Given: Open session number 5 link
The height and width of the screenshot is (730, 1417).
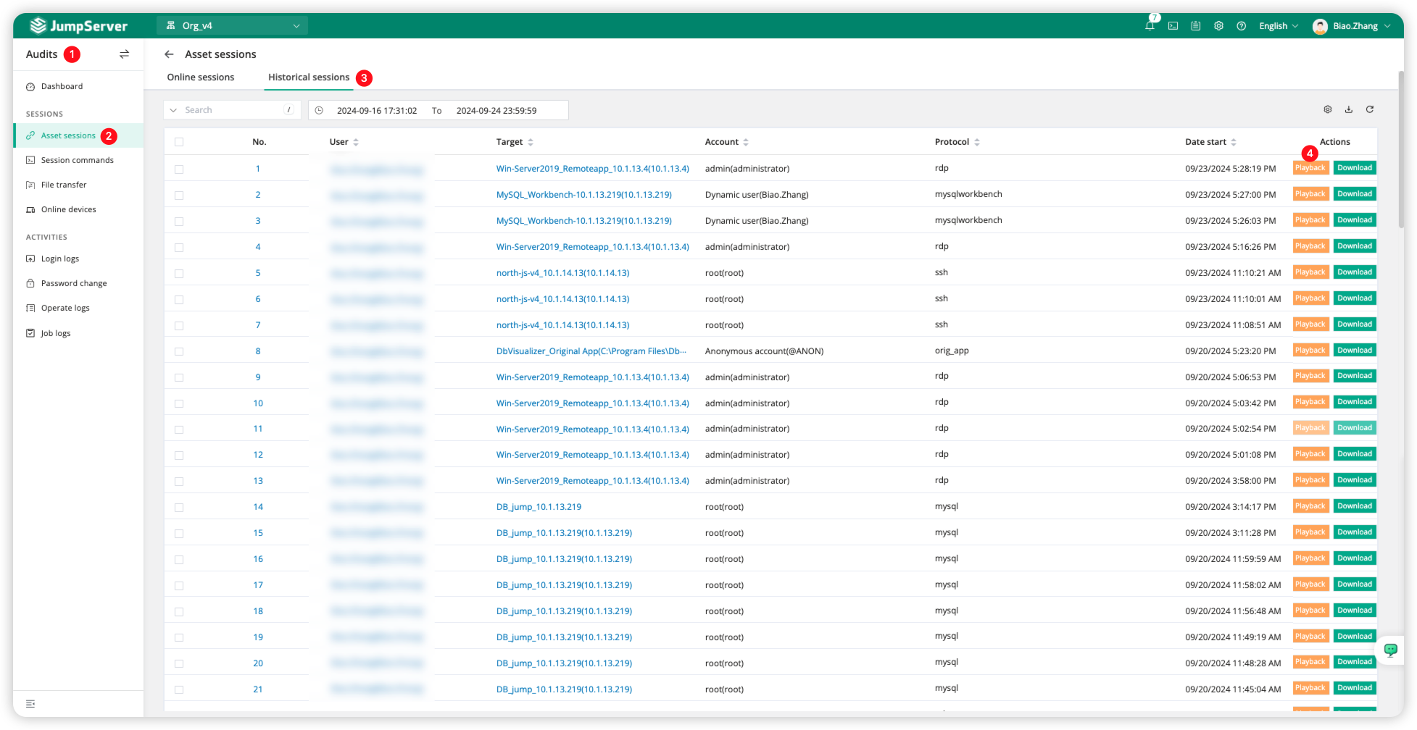Looking at the screenshot, I should tap(258, 273).
